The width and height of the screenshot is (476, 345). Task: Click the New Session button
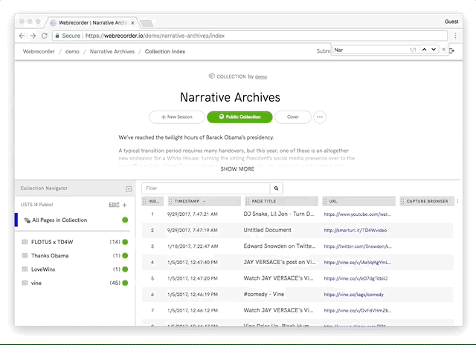pos(176,117)
